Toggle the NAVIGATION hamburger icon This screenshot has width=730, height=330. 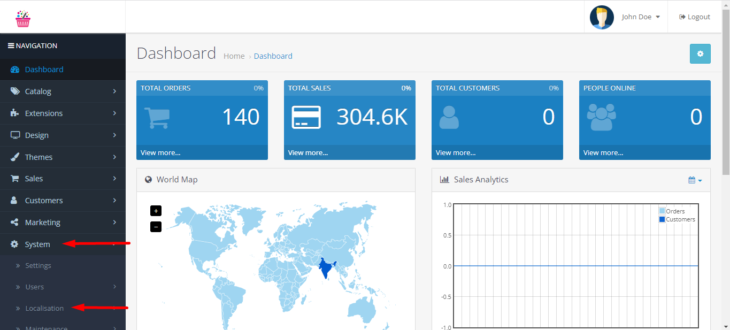[11, 46]
